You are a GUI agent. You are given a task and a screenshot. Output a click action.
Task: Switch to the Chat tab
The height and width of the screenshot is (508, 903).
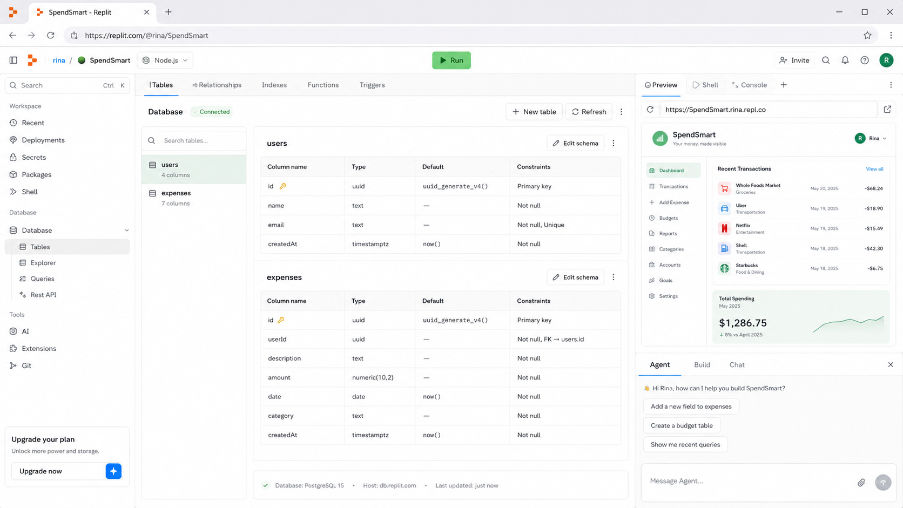click(737, 365)
